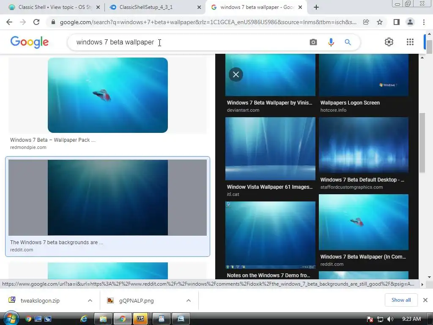Close the image preview panel
The width and height of the screenshot is (433, 325).
coord(236,74)
